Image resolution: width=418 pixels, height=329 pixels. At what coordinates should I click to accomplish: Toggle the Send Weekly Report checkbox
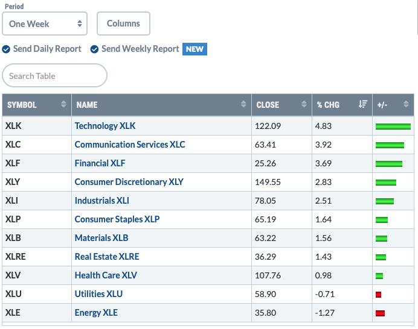[94, 49]
